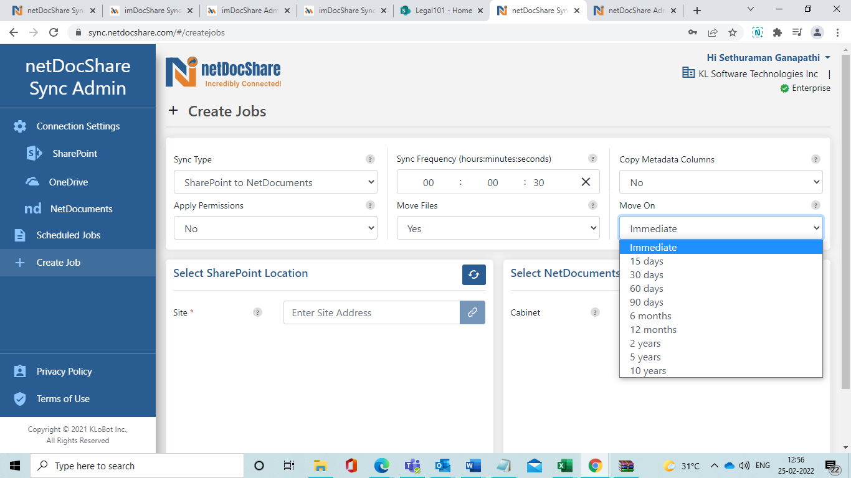This screenshot has width=851, height=478.
Task: Click the page vertical scrollbar
Action: 845,221
